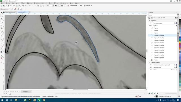
Task: Open Chrome from the taskbar
Action: 44,100
